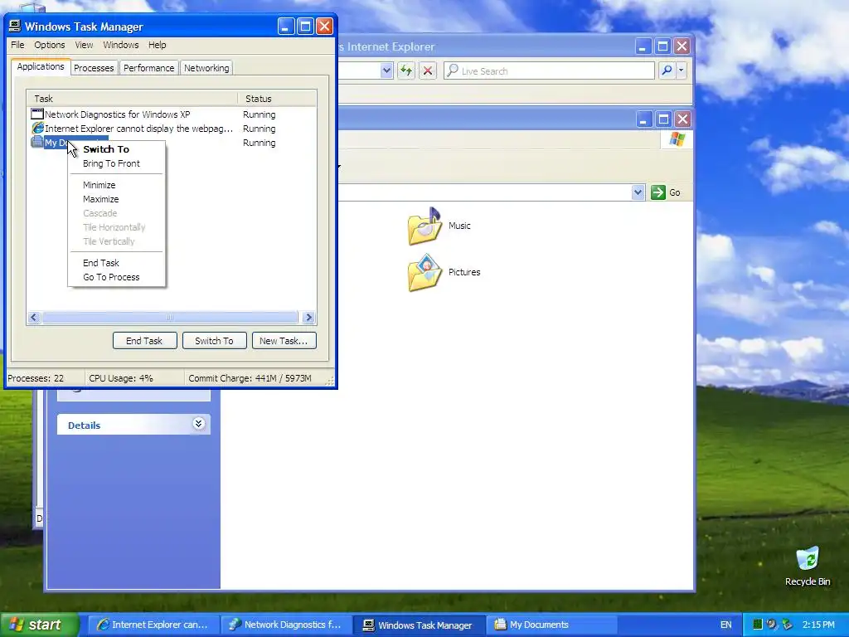Viewport: 849px width, 637px height.
Task: Select Internet Explorer cannot display task row
Action: (138, 129)
